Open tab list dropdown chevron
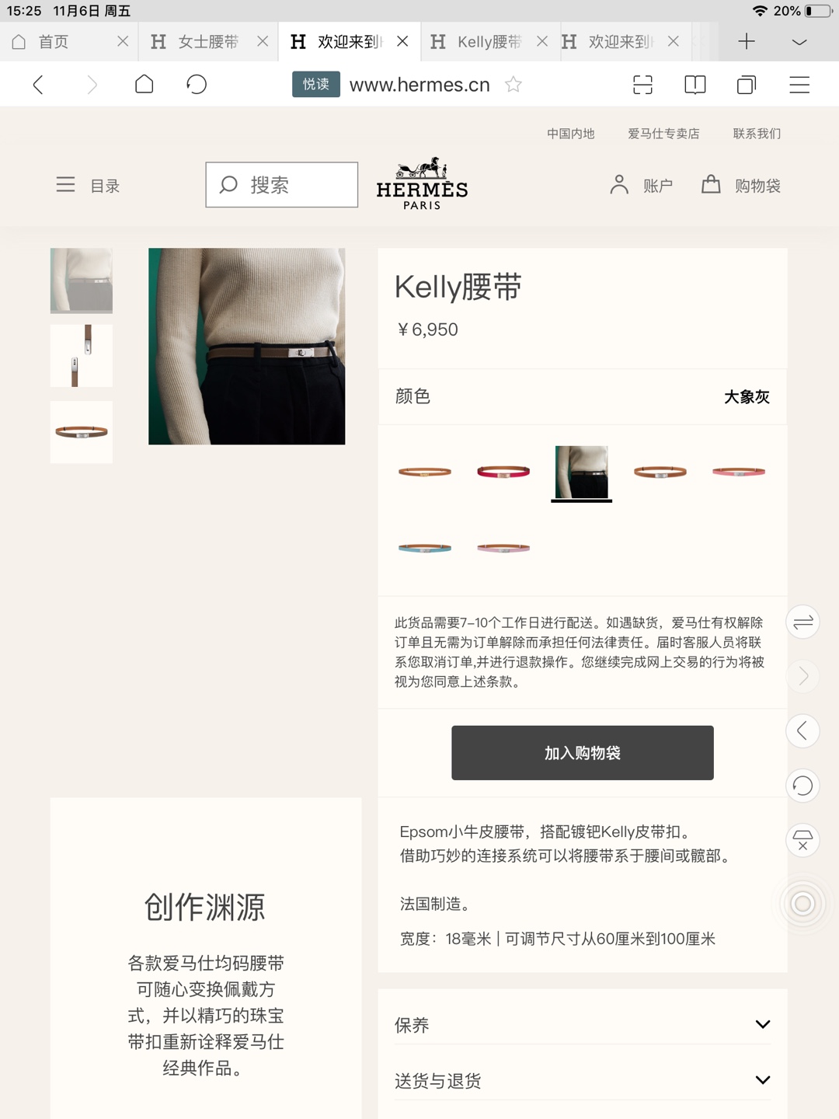 [799, 42]
